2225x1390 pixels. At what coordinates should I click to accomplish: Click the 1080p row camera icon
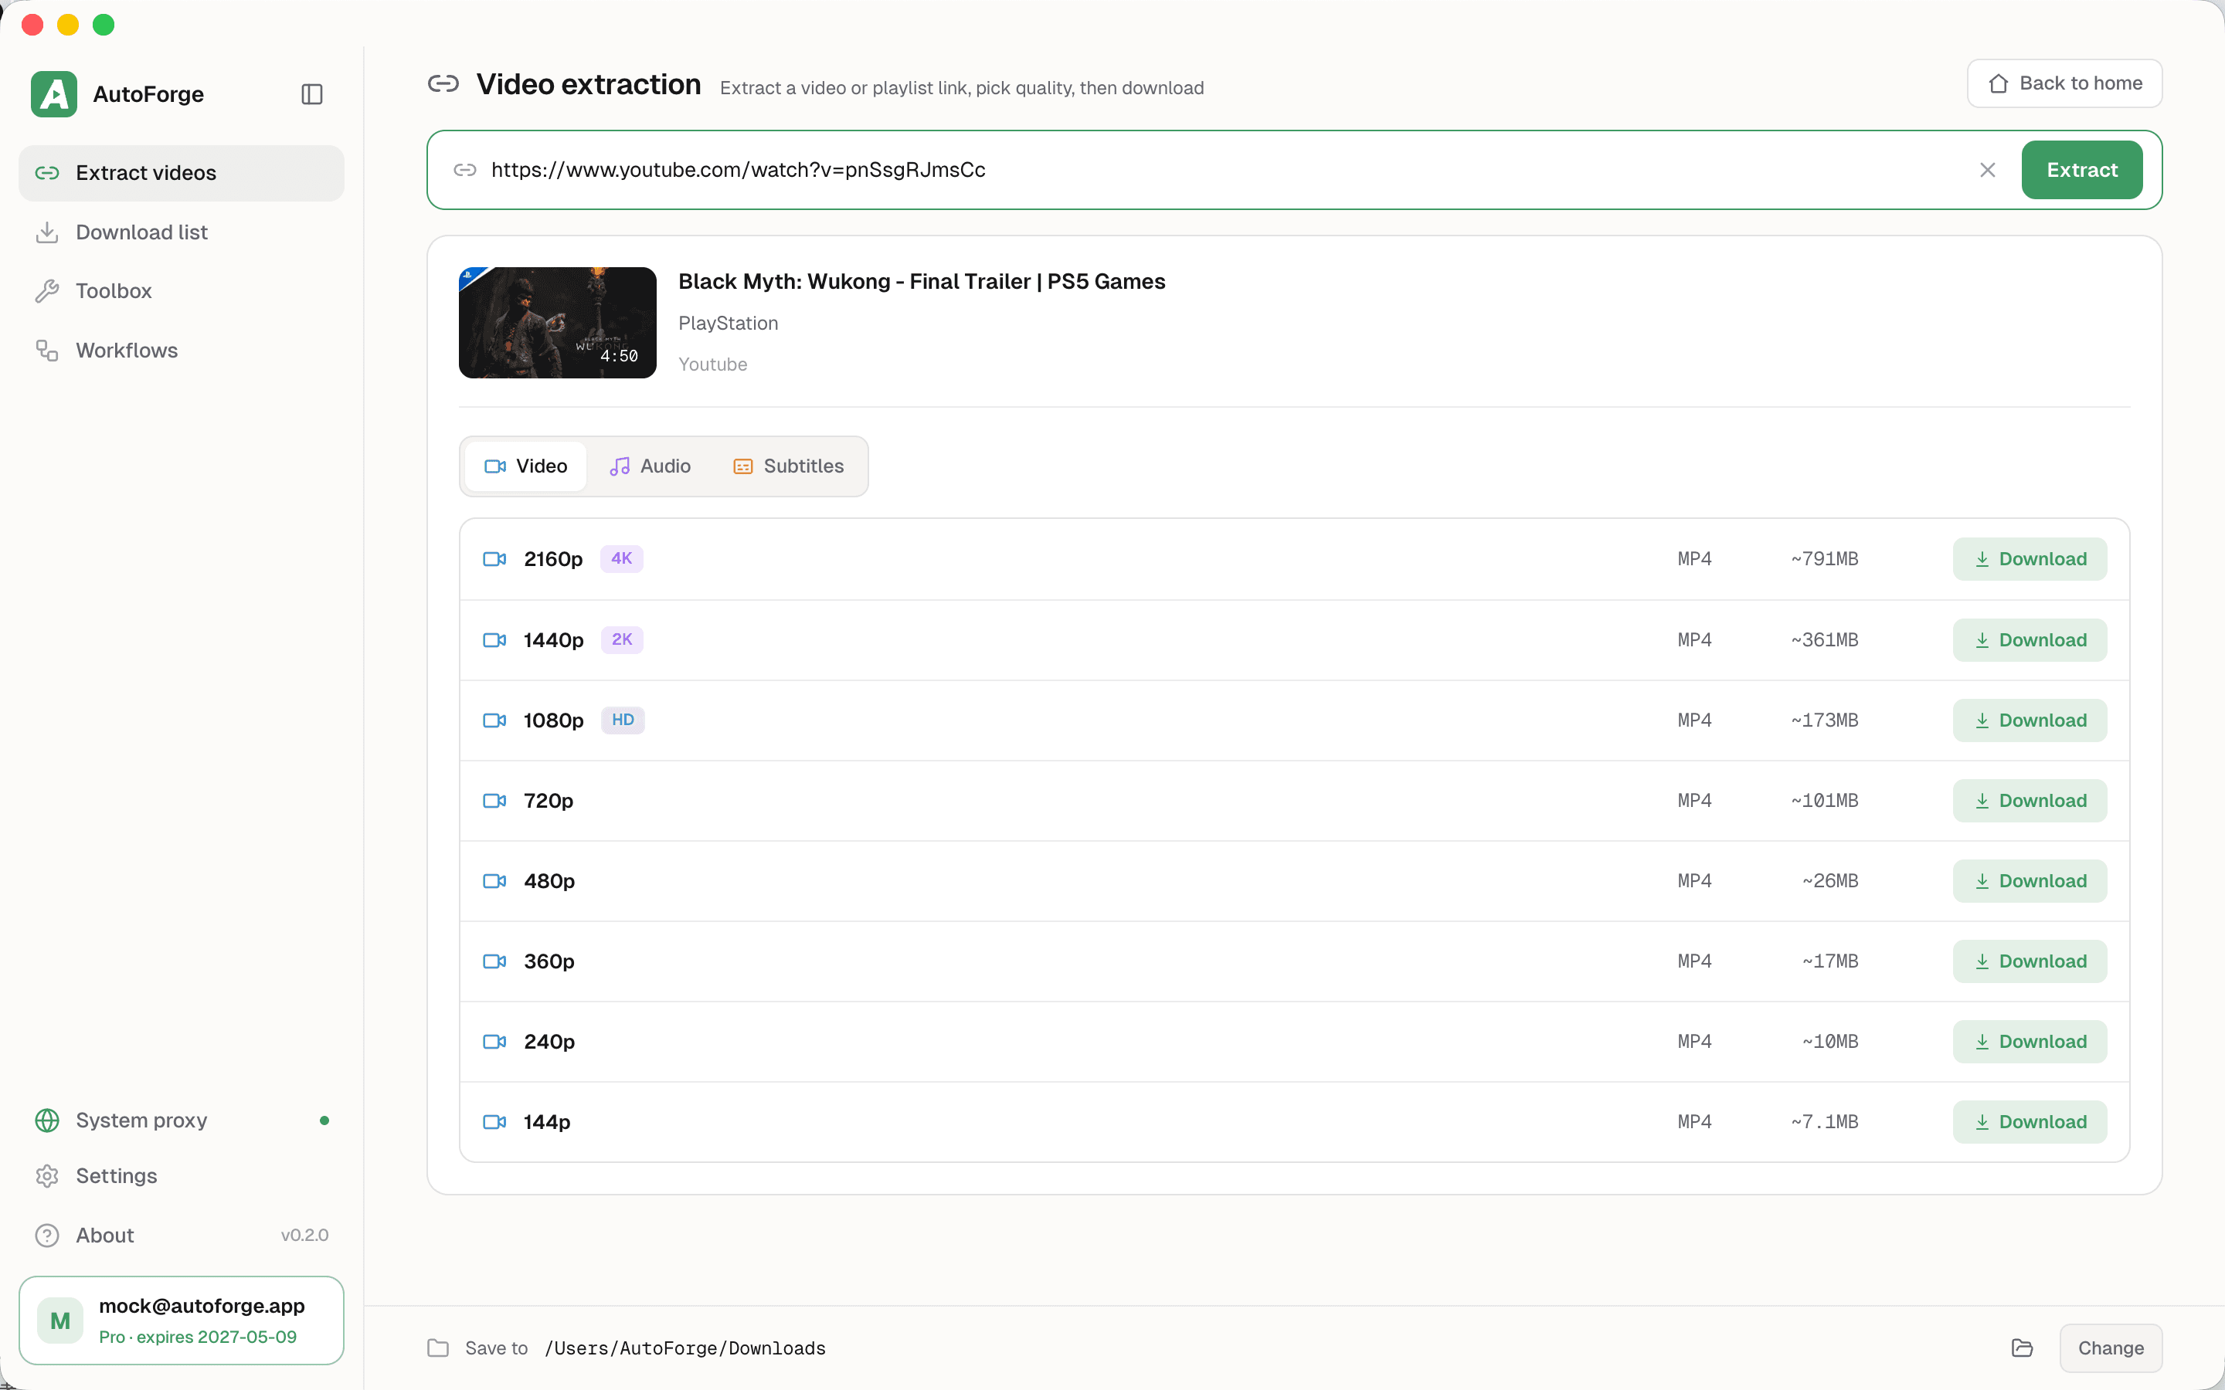point(494,720)
